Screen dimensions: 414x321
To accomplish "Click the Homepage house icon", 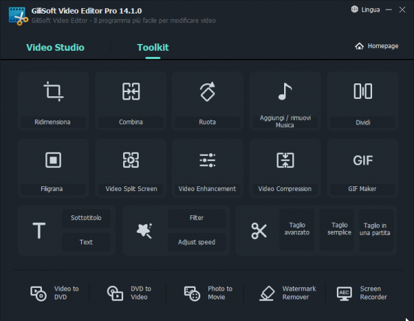I will click(x=359, y=46).
